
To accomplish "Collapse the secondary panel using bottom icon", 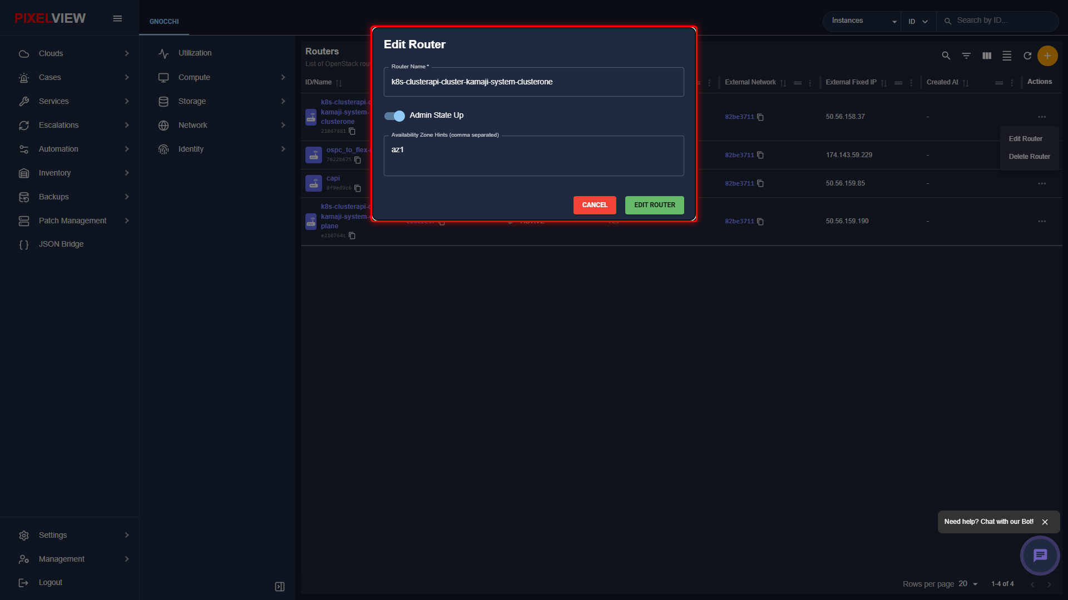I will click(280, 587).
